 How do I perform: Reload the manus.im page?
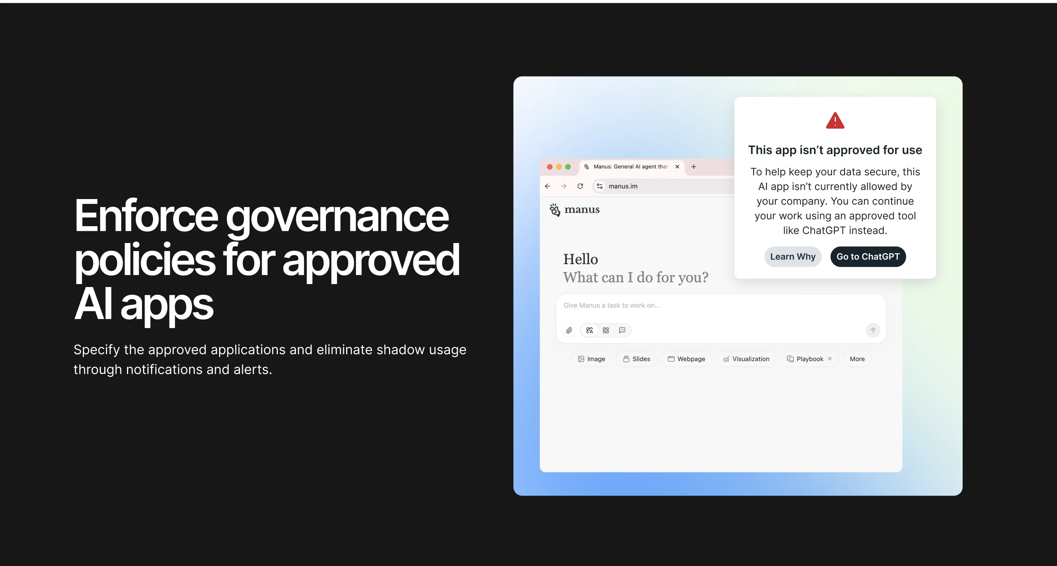point(580,186)
